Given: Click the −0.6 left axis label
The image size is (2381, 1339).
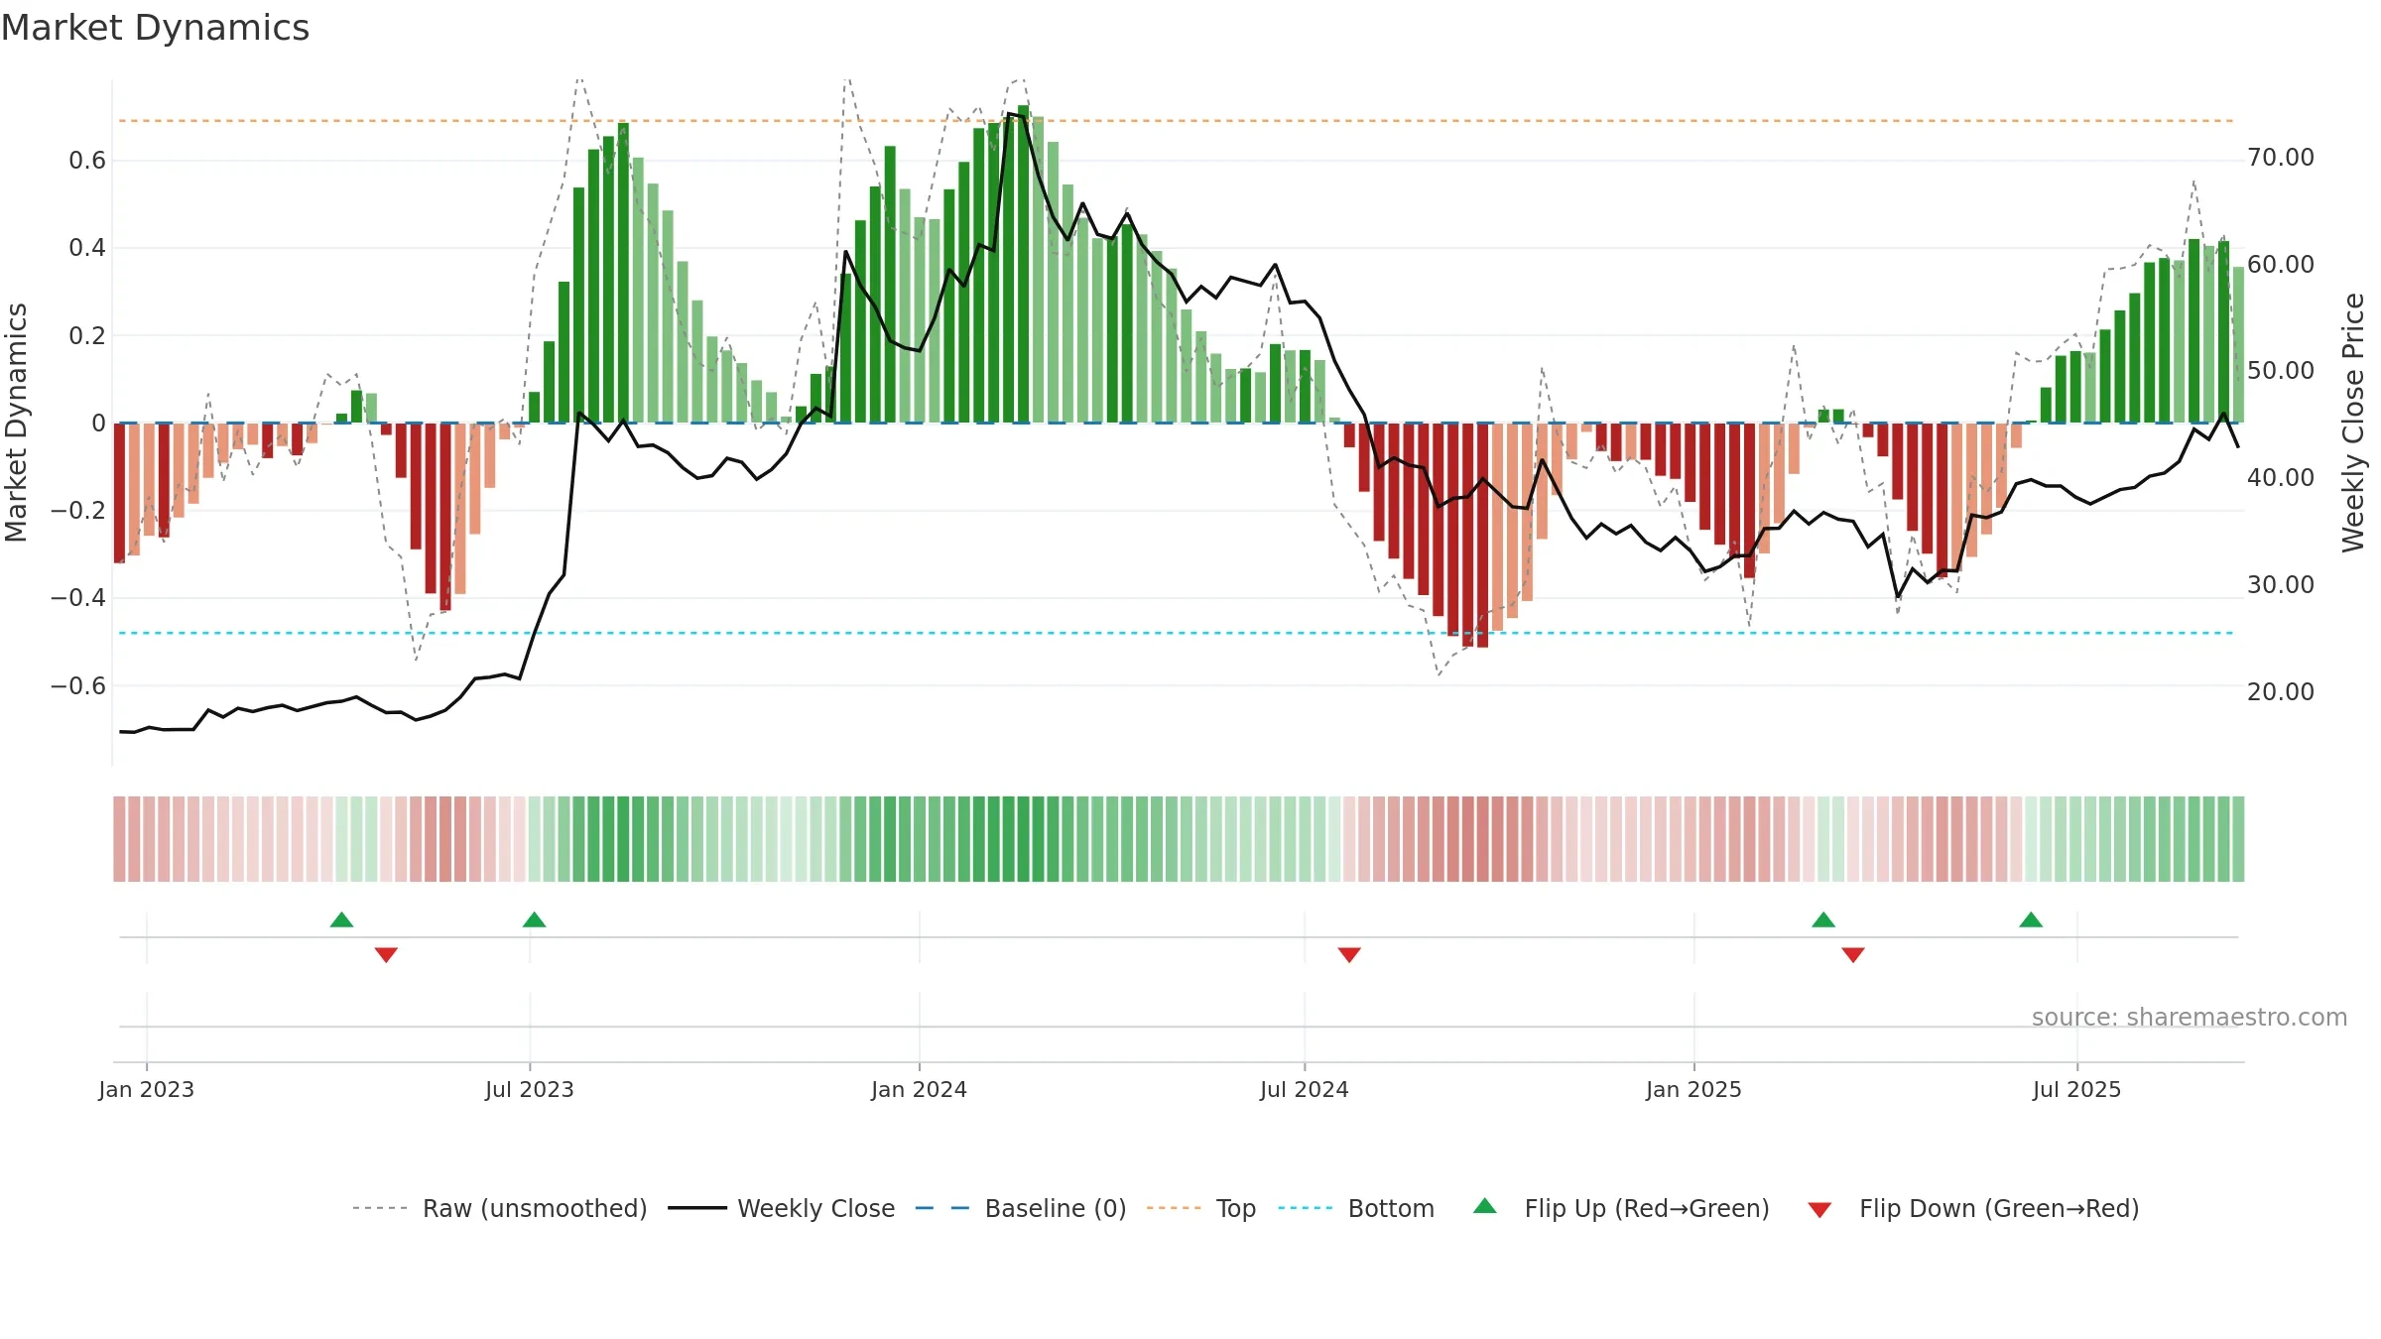Looking at the screenshot, I should point(78,685).
